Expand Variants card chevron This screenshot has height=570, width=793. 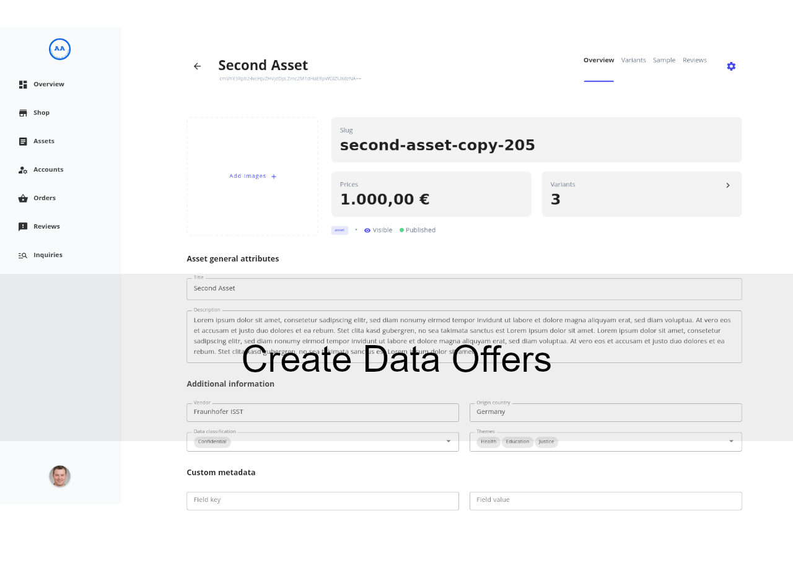pyautogui.click(x=728, y=185)
